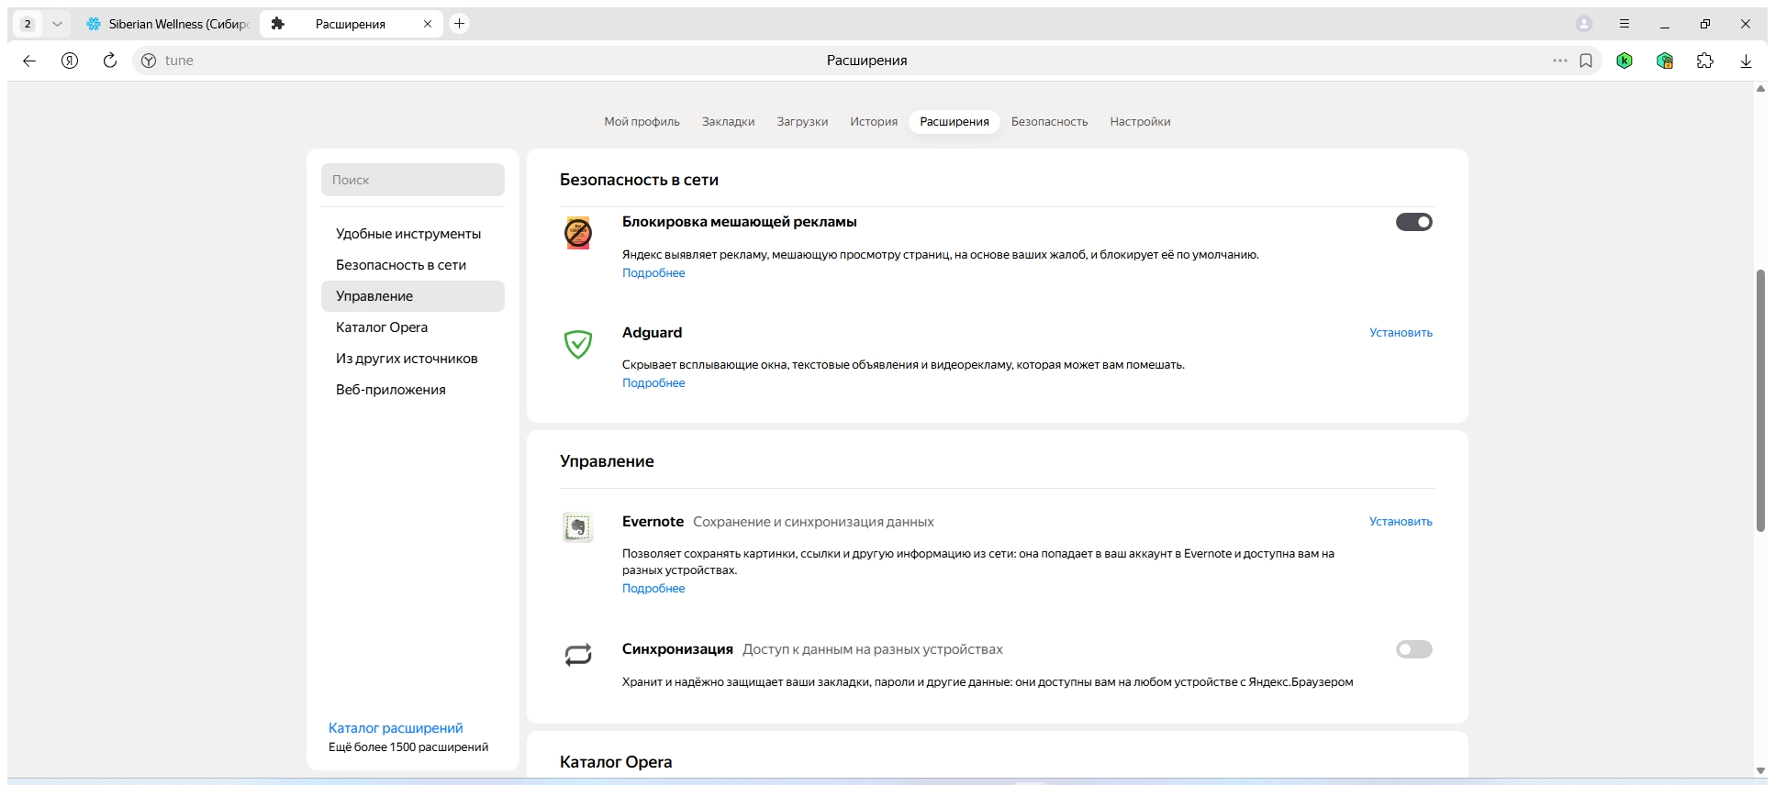Open the Закладки tab

(x=728, y=122)
